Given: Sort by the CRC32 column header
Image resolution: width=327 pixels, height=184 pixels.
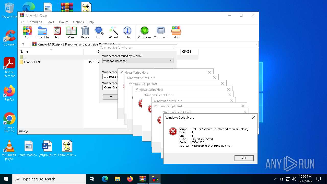Looking at the screenshot, I should pyautogui.click(x=189, y=51).
